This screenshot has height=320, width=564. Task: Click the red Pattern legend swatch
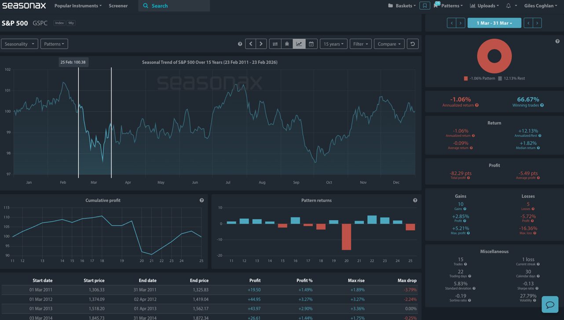coord(466,78)
